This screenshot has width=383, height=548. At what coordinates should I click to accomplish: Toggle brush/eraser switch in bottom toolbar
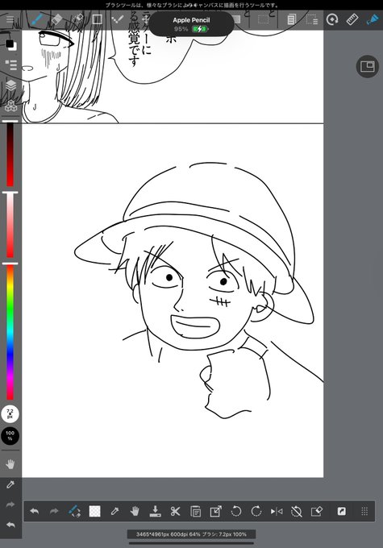point(74,511)
